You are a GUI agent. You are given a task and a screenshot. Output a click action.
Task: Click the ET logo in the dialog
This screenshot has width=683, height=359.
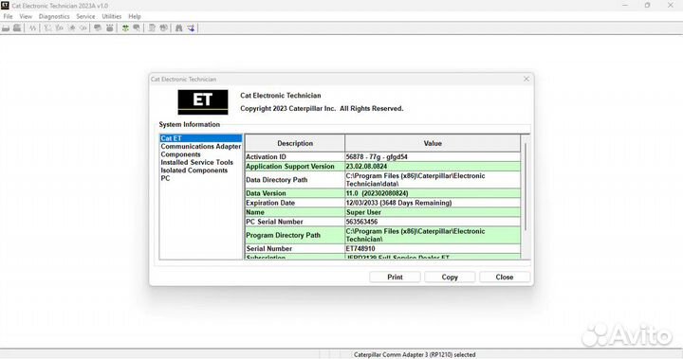(x=203, y=102)
